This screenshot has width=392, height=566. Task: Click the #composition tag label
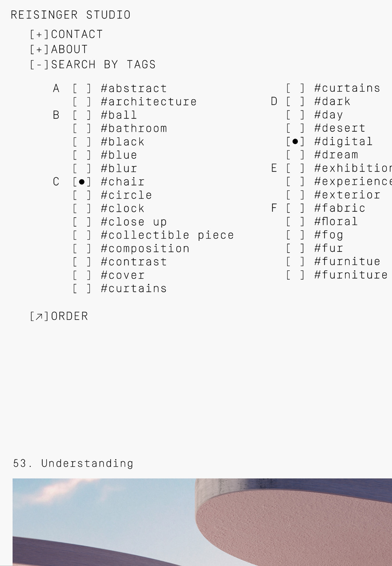(x=145, y=249)
